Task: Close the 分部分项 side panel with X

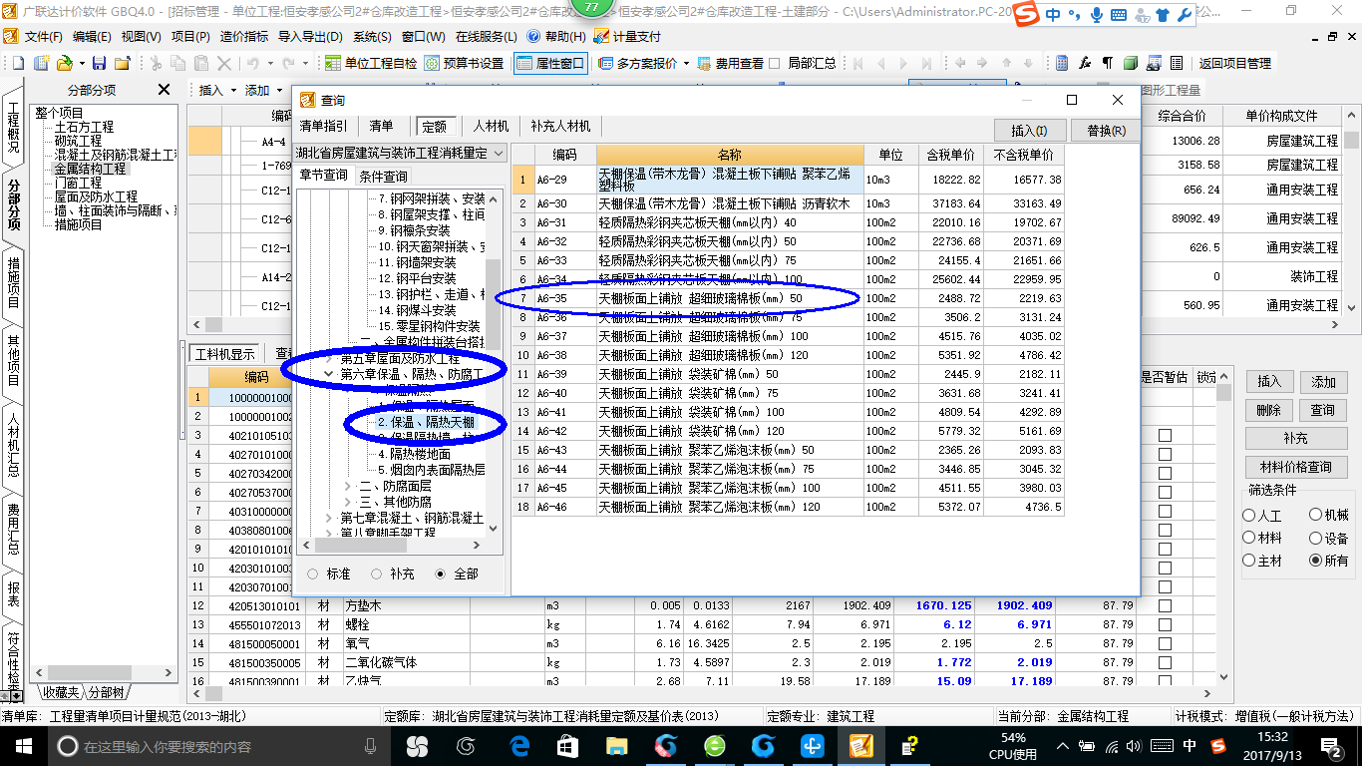Action: point(165,90)
